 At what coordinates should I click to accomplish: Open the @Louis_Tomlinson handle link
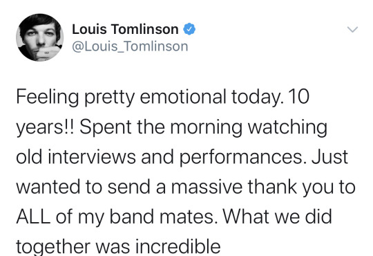pos(130,46)
